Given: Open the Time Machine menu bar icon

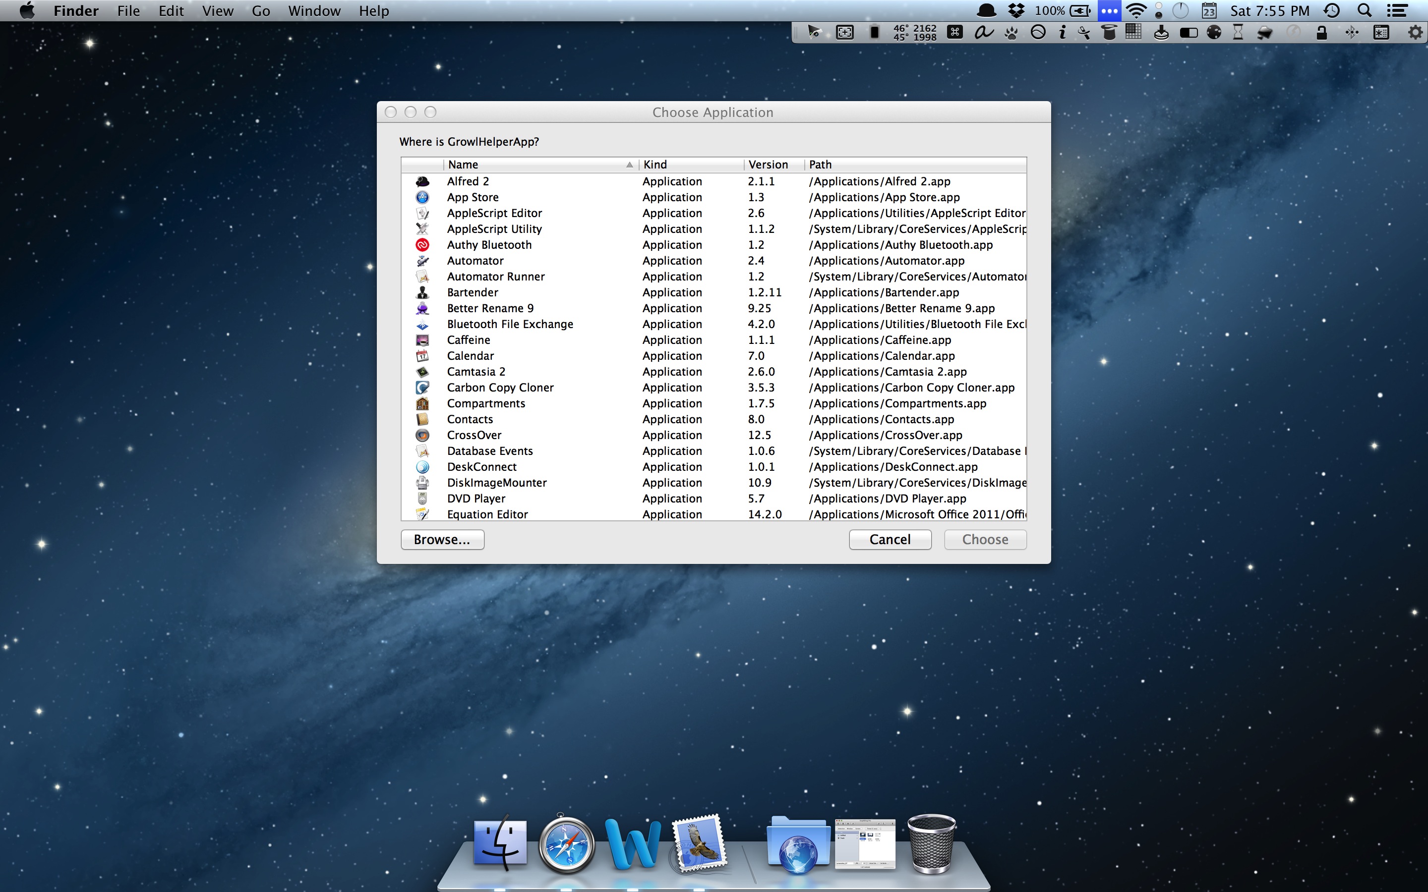Looking at the screenshot, I should (1332, 10).
